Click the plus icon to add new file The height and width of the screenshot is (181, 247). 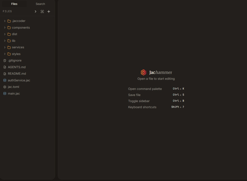pos(49,11)
